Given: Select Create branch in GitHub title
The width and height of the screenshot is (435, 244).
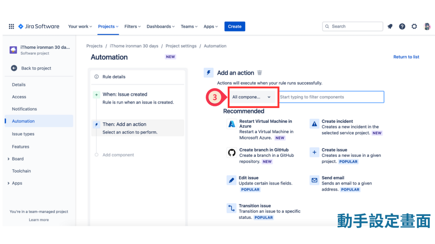Looking at the screenshot, I should 264,150.
